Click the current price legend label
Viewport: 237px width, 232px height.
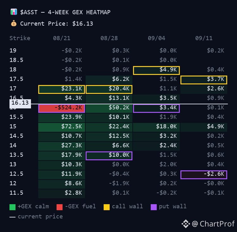(40, 217)
